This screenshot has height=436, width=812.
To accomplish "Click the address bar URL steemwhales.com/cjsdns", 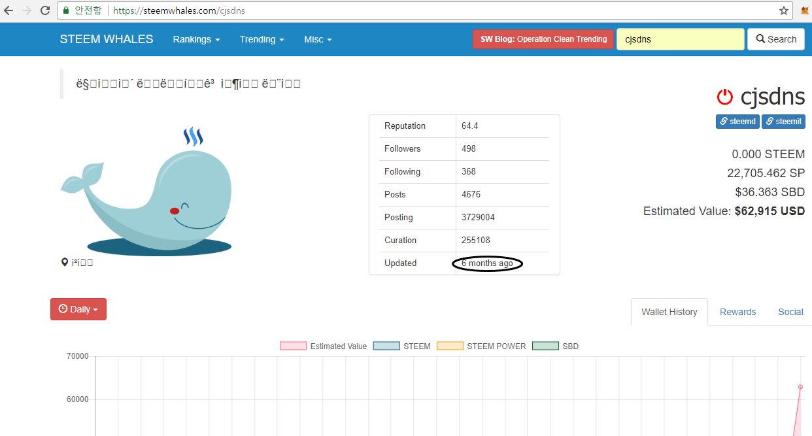I will [x=179, y=11].
